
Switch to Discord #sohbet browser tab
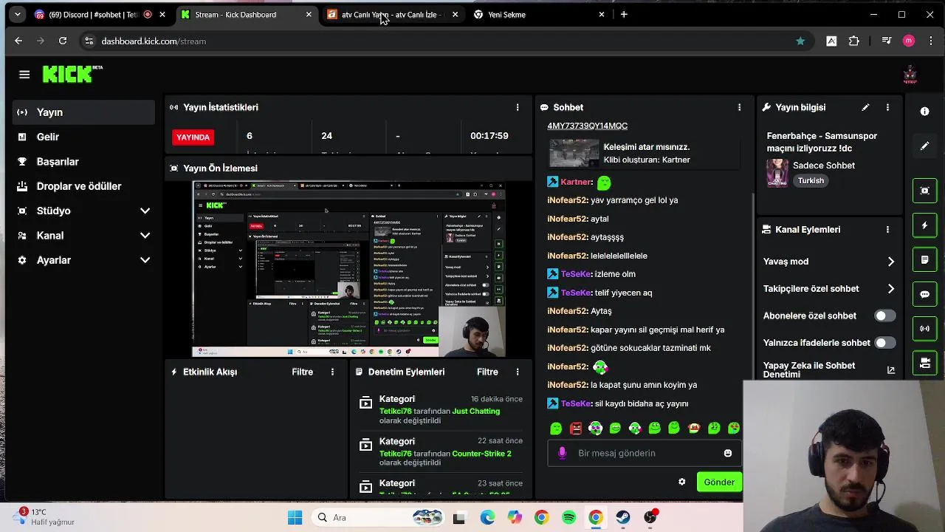(92, 14)
